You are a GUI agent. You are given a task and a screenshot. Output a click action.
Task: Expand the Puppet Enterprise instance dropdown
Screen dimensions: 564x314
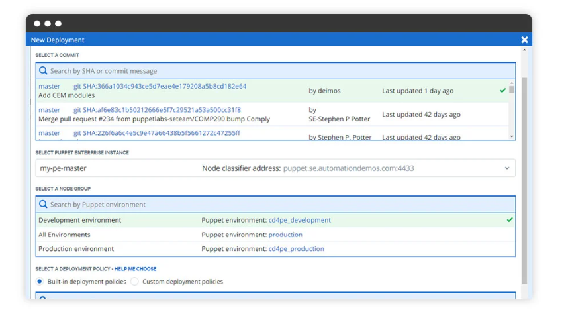[x=507, y=168]
